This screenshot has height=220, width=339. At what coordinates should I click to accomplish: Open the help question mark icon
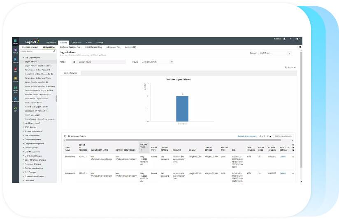tap(290, 39)
